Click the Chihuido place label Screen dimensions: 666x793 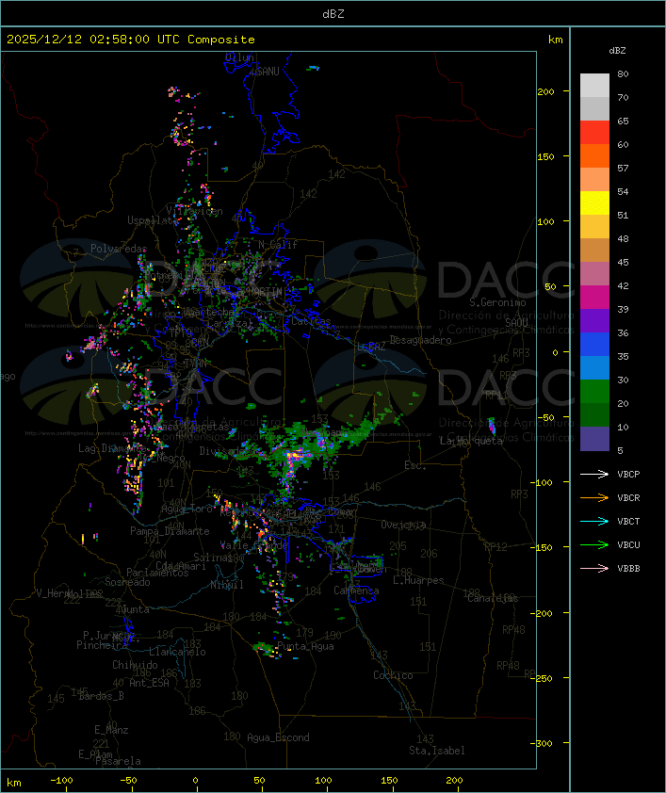point(135,665)
